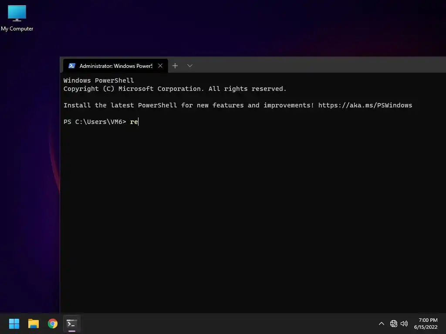This screenshot has width=446, height=334.
Task: Click the https://aka.ms/PSWindows link text
Action: pos(365,105)
